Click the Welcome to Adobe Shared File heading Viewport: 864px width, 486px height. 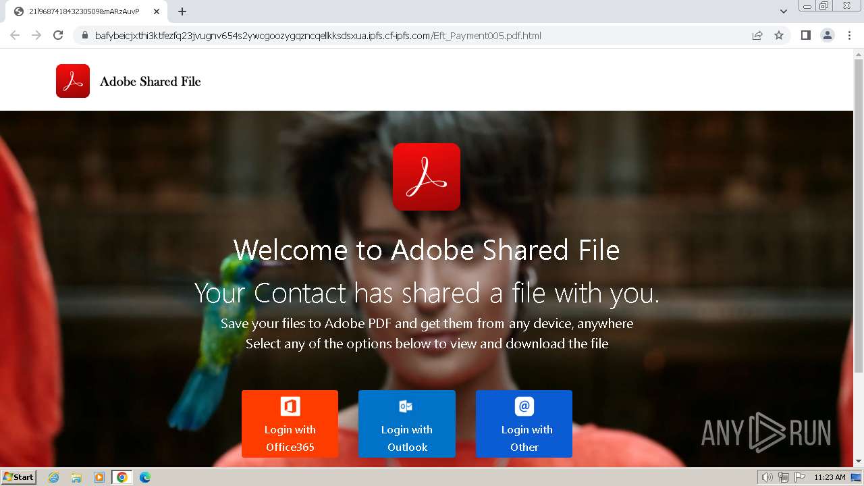[x=427, y=250]
